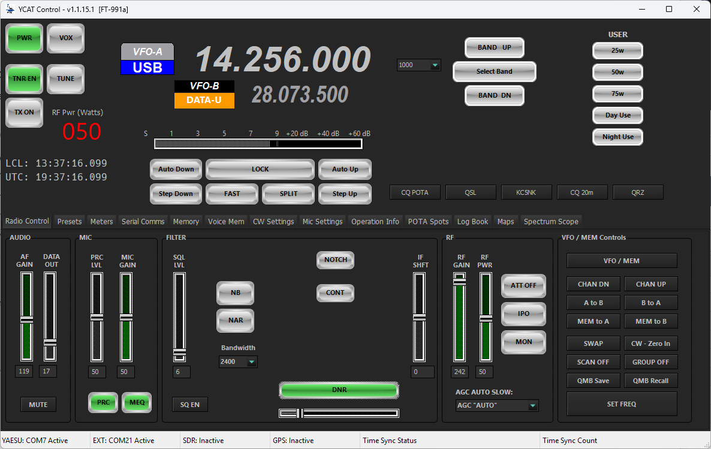Turn on the MON monitor

523,342
